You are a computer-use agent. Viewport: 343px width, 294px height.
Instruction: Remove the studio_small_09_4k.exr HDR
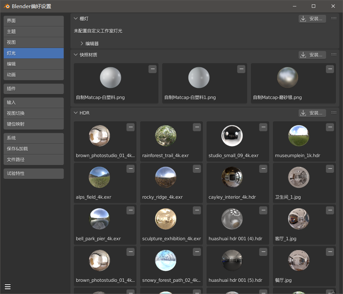click(x=263, y=127)
